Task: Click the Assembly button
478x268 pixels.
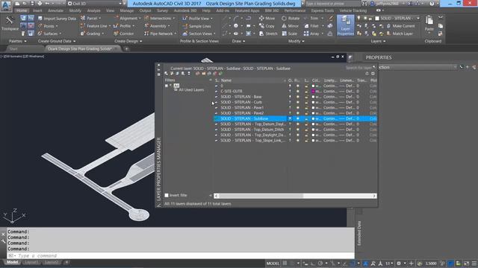Action: point(157,26)
